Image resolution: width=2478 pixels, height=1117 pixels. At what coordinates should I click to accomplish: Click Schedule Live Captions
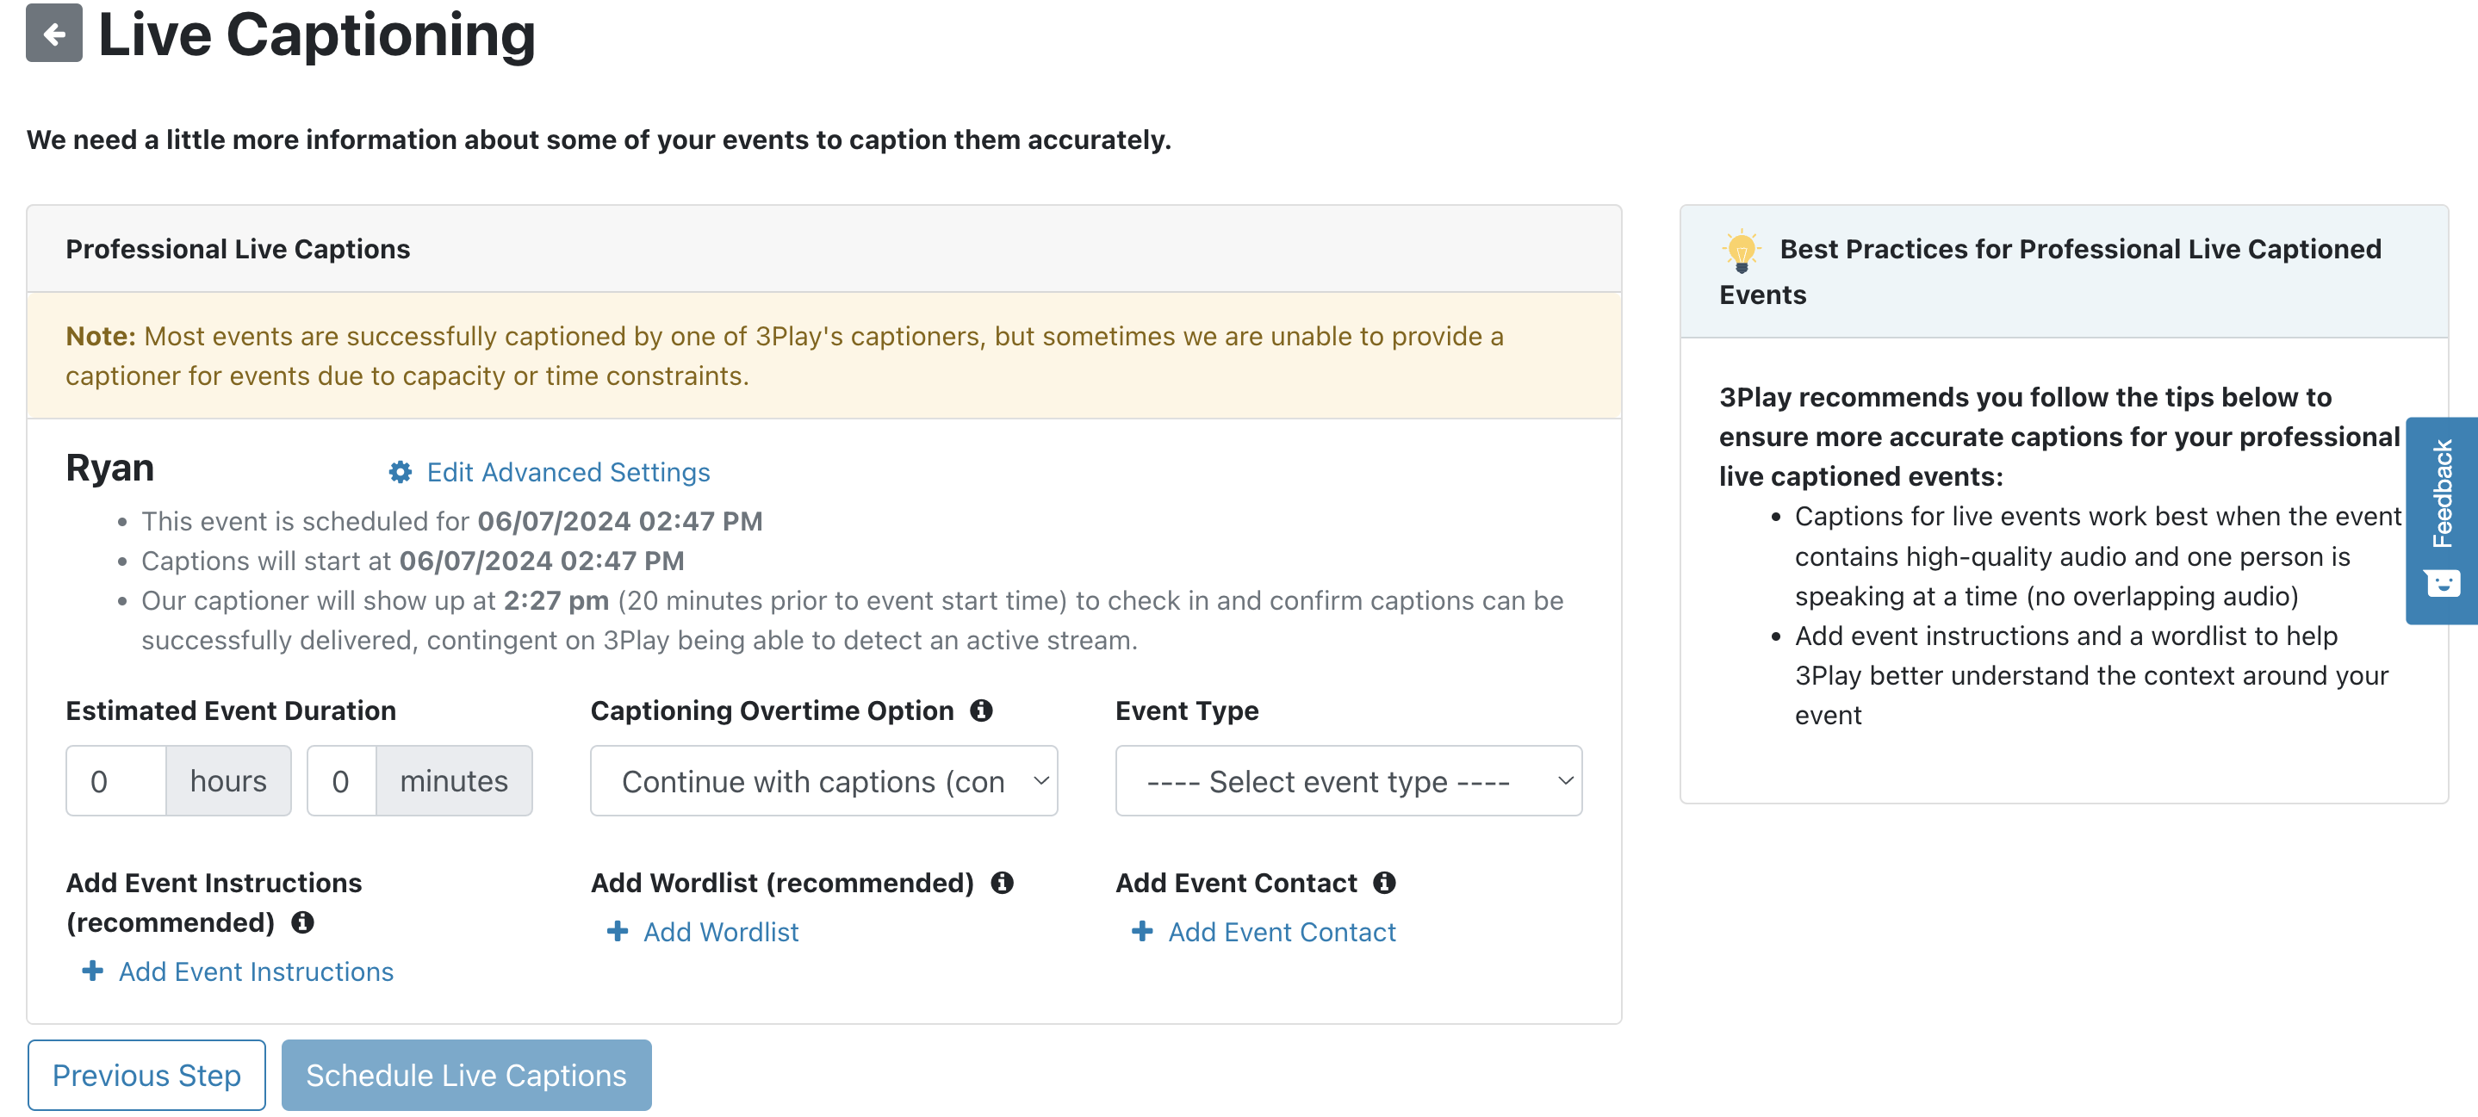click(466, 1075)
